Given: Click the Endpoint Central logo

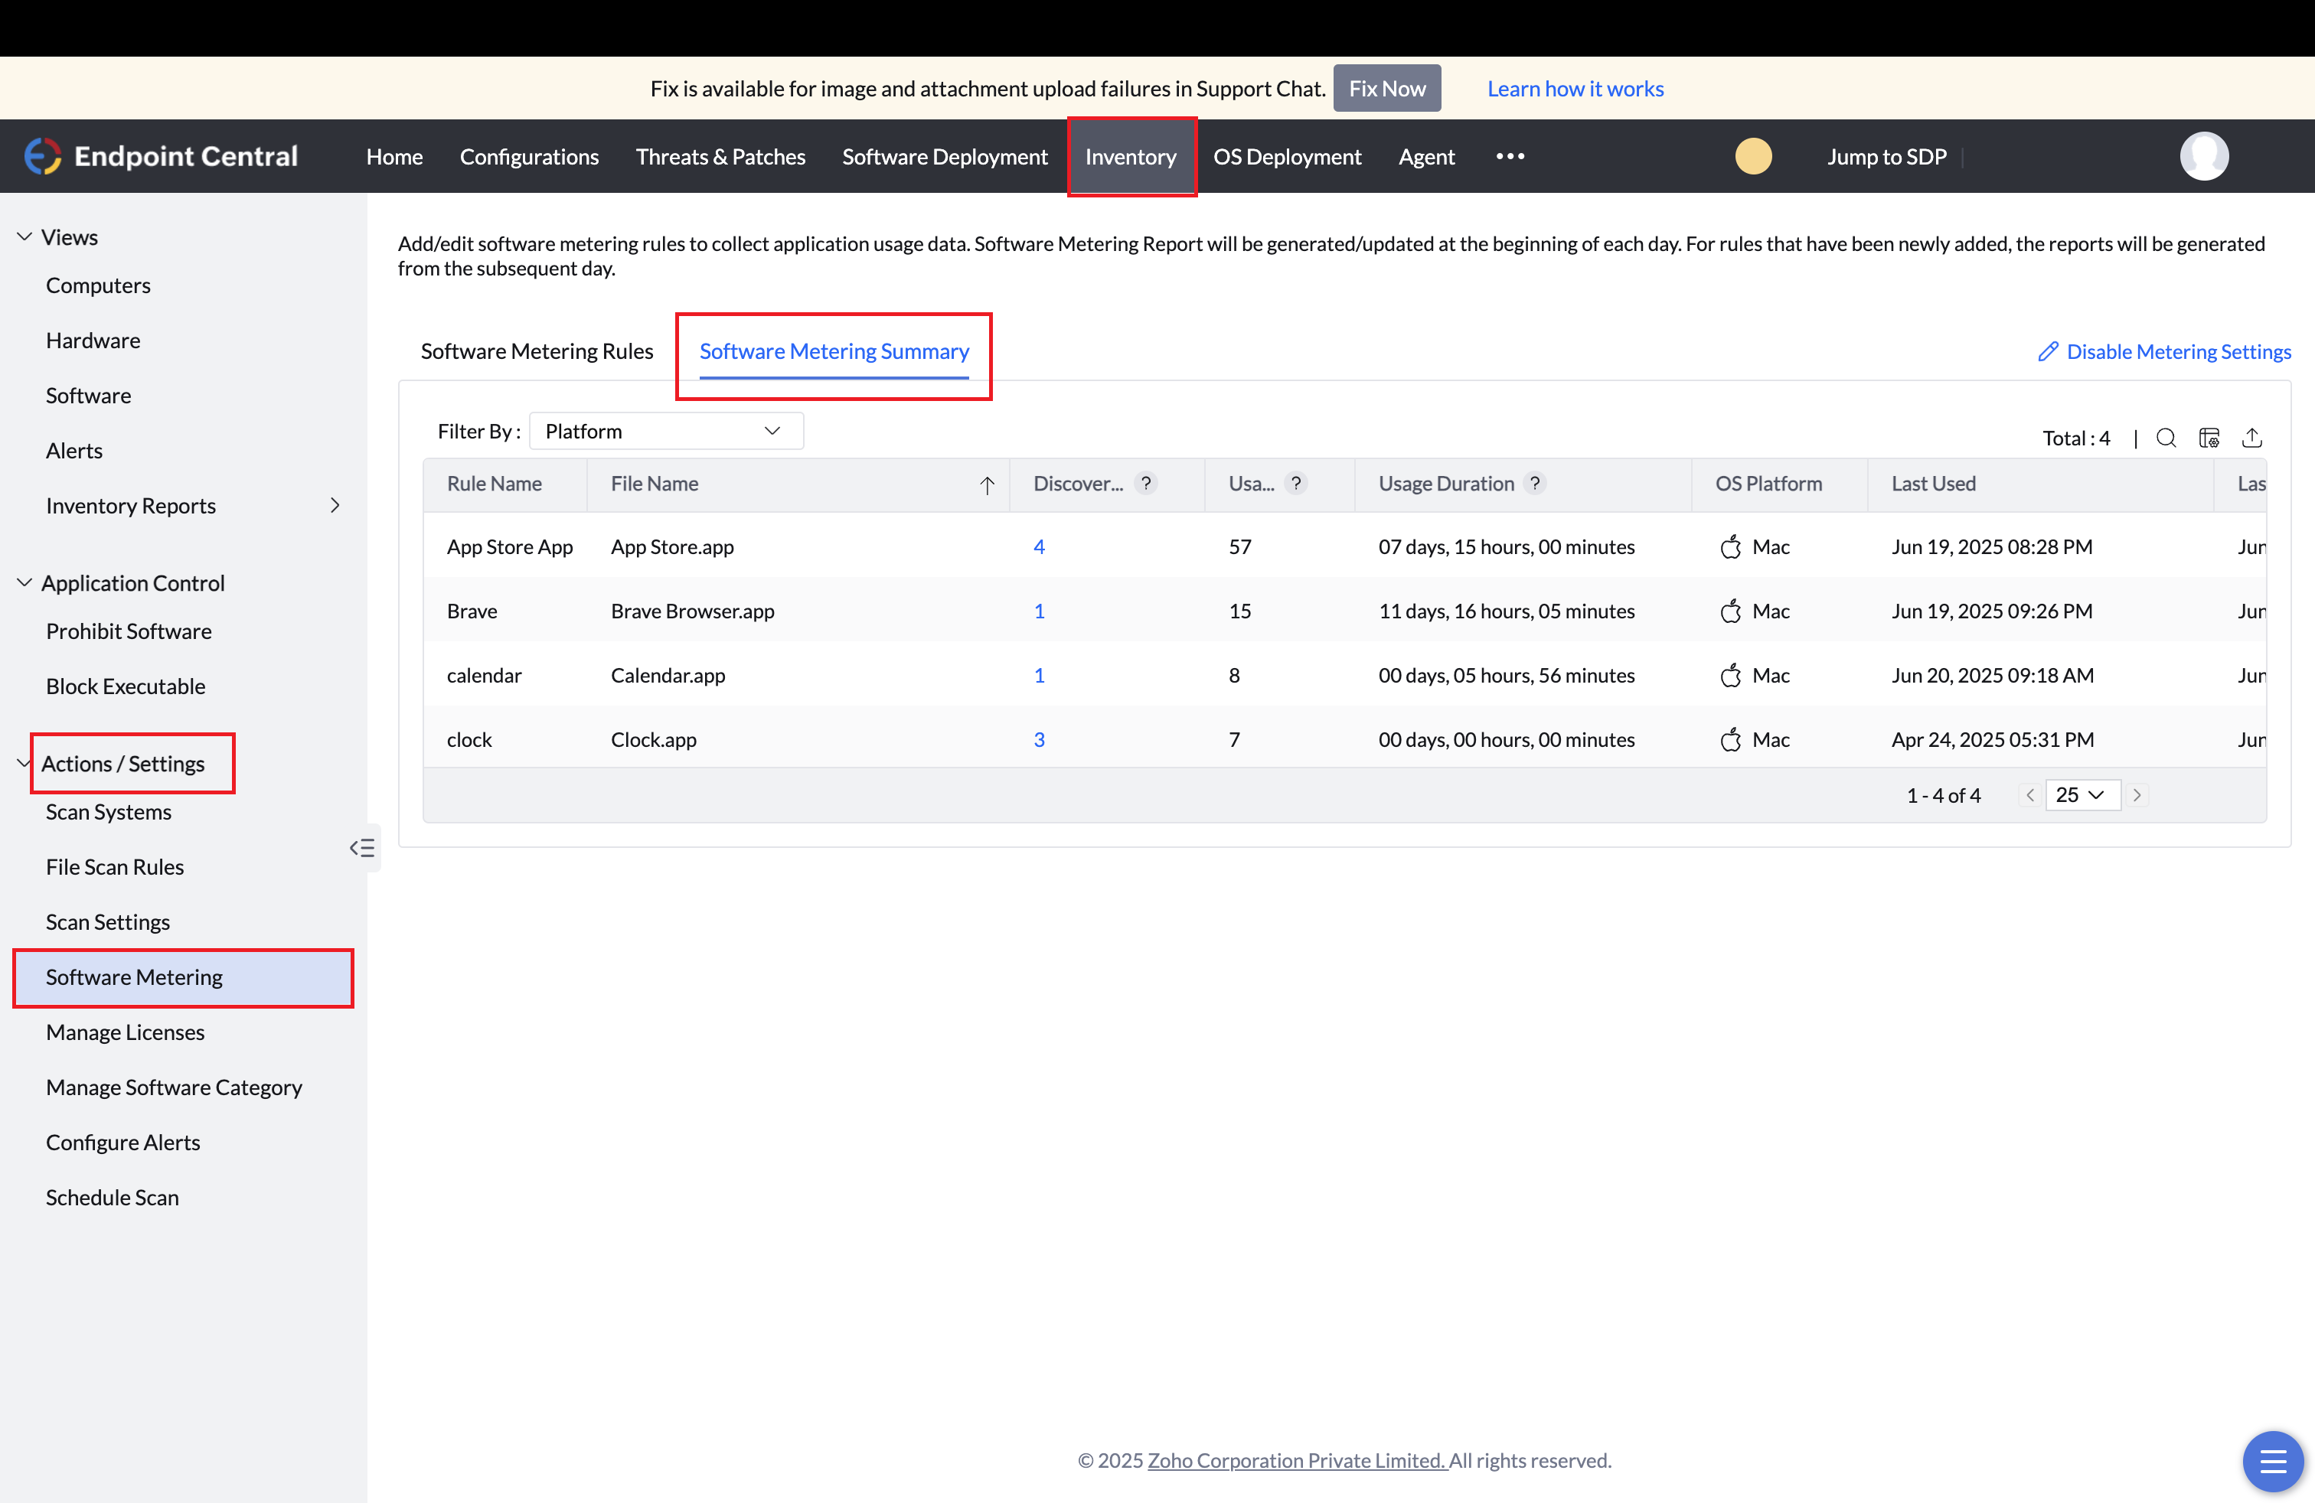Looking at the screenshot, I should coord(162,155).
